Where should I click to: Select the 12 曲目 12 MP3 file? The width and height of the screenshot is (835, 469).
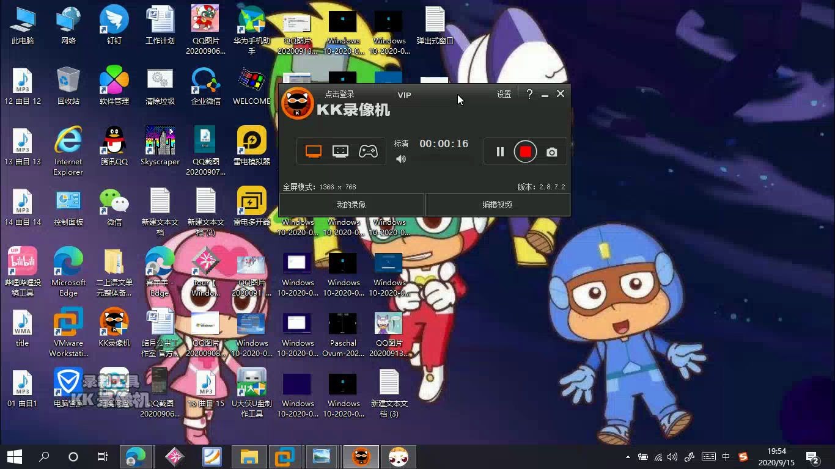coord(23,86)
